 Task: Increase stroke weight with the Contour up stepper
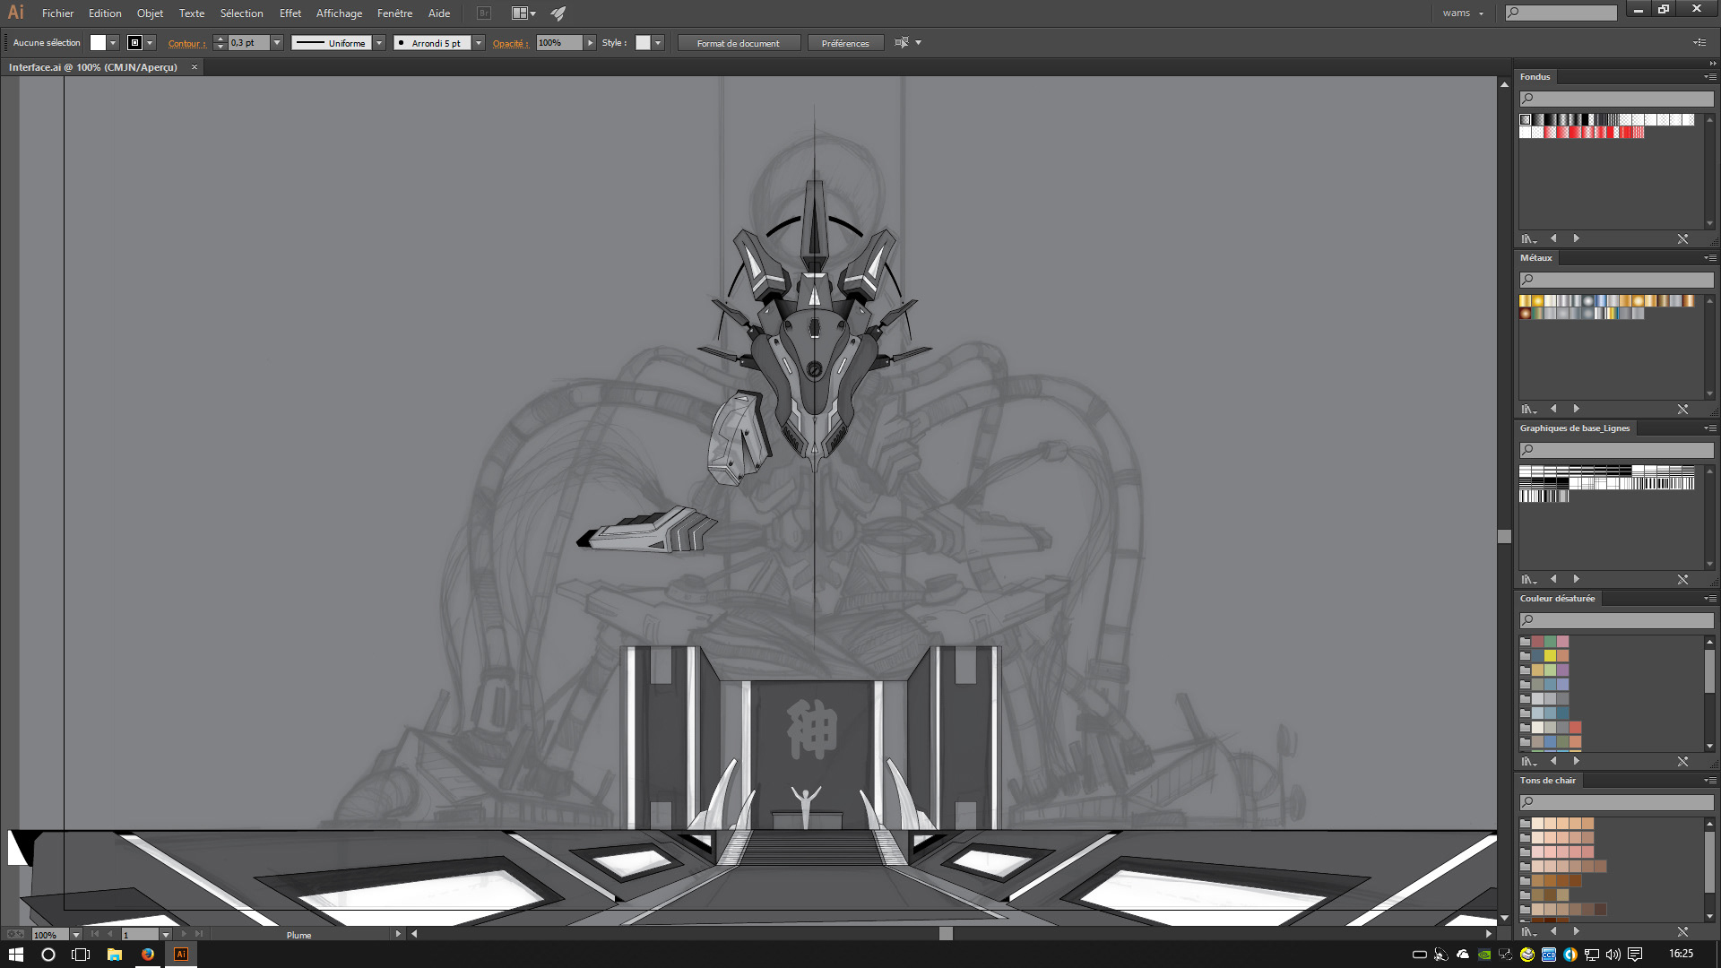click(x=221, y=39)
